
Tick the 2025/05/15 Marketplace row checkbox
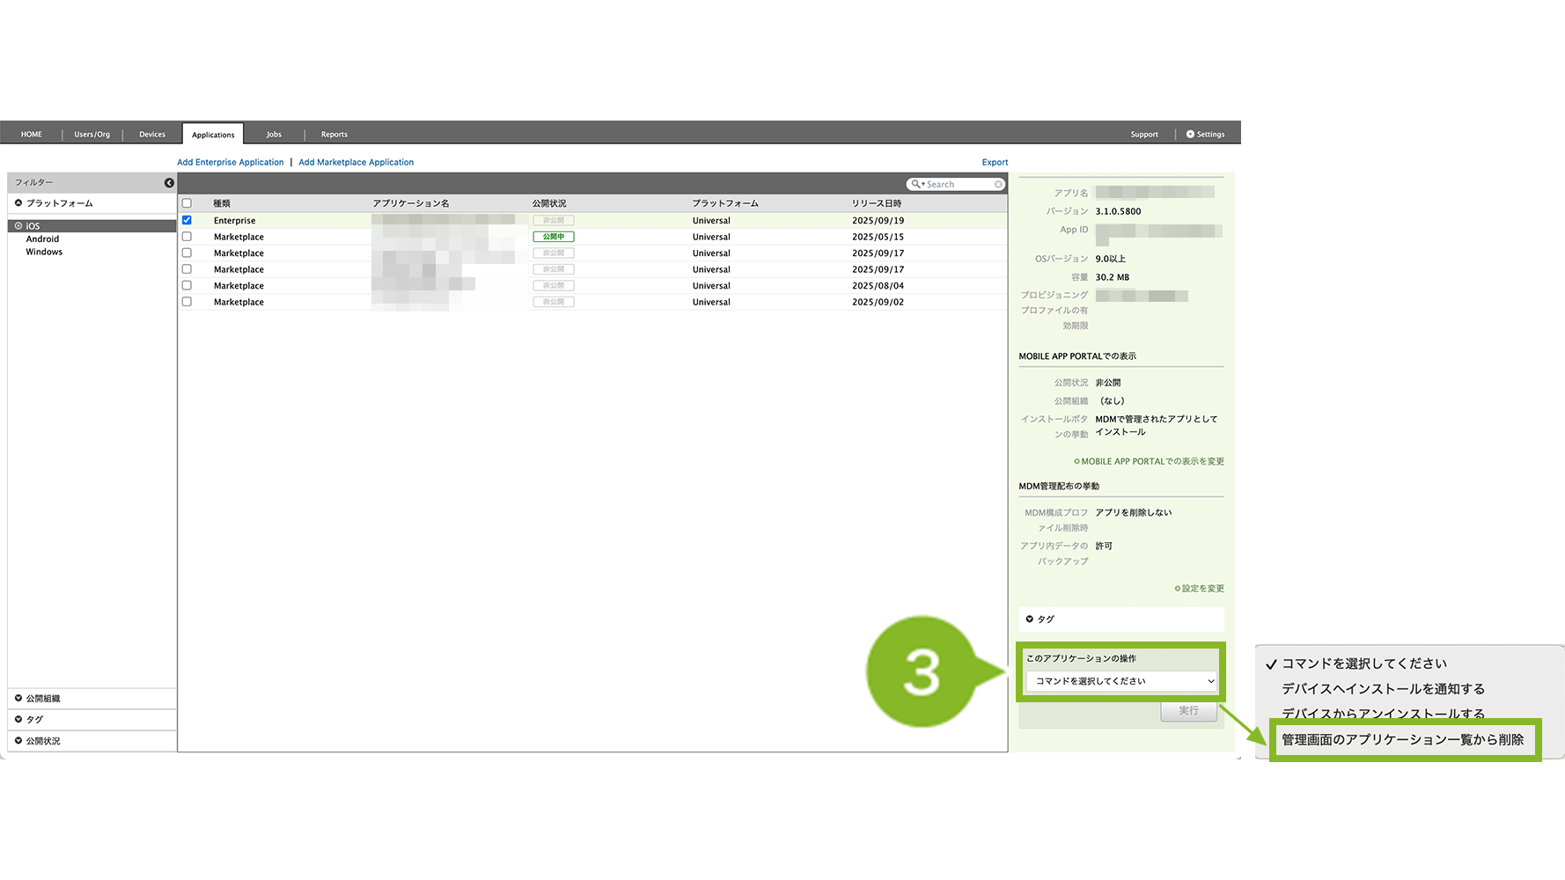click(187, 237)
